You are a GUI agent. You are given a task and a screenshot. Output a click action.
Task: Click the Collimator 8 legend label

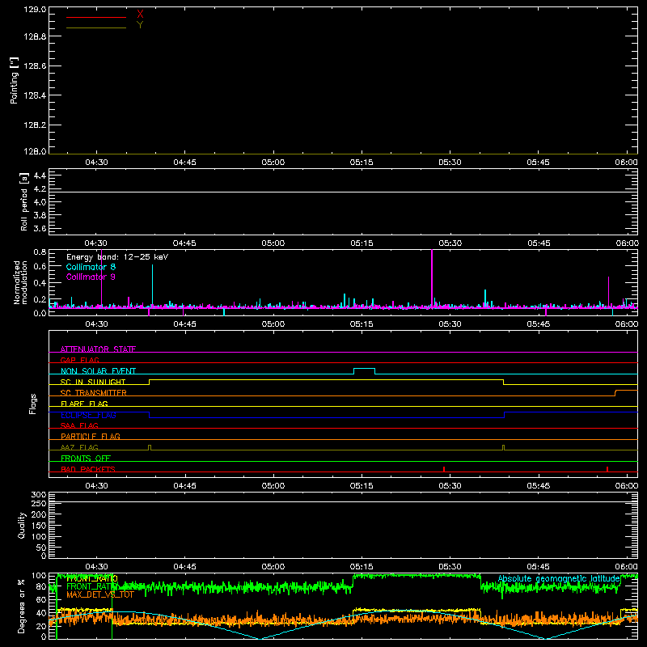click(91, 267)
